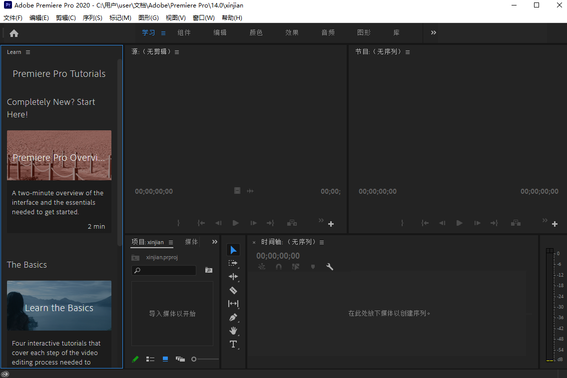Expand Source monitor transport overflow arrows

[321, 220]
